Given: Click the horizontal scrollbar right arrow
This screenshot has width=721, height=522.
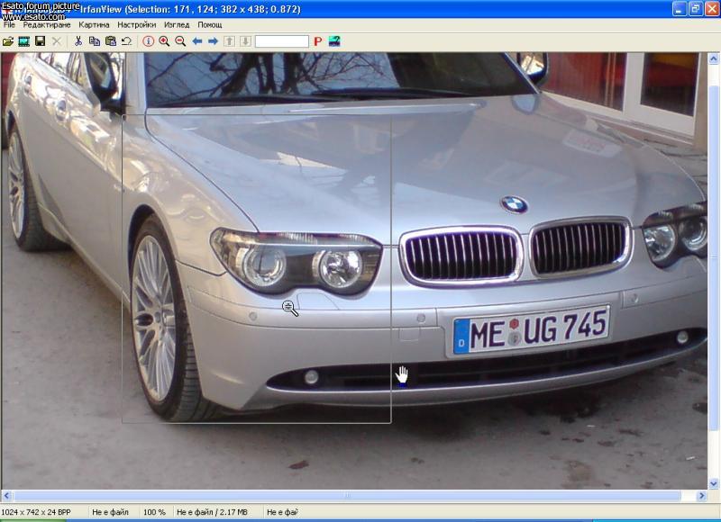Looking at the screenshot, I should coord(702,496).
